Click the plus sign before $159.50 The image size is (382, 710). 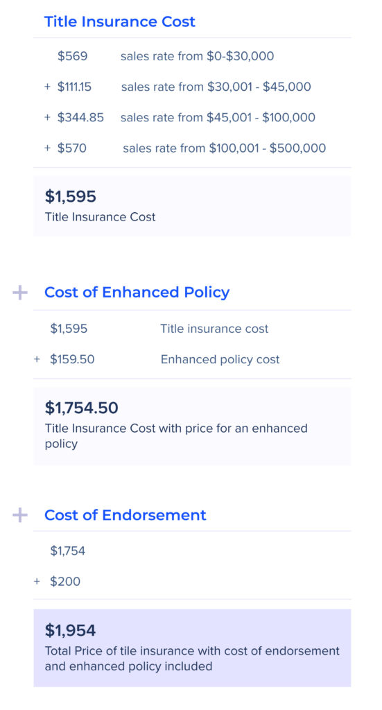[x=37, y=360]
